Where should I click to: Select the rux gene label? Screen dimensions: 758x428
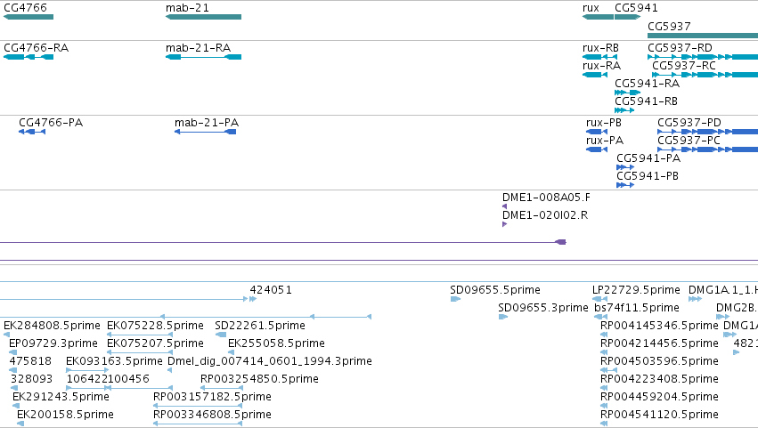pyautogui.click(x=591, y=8)
